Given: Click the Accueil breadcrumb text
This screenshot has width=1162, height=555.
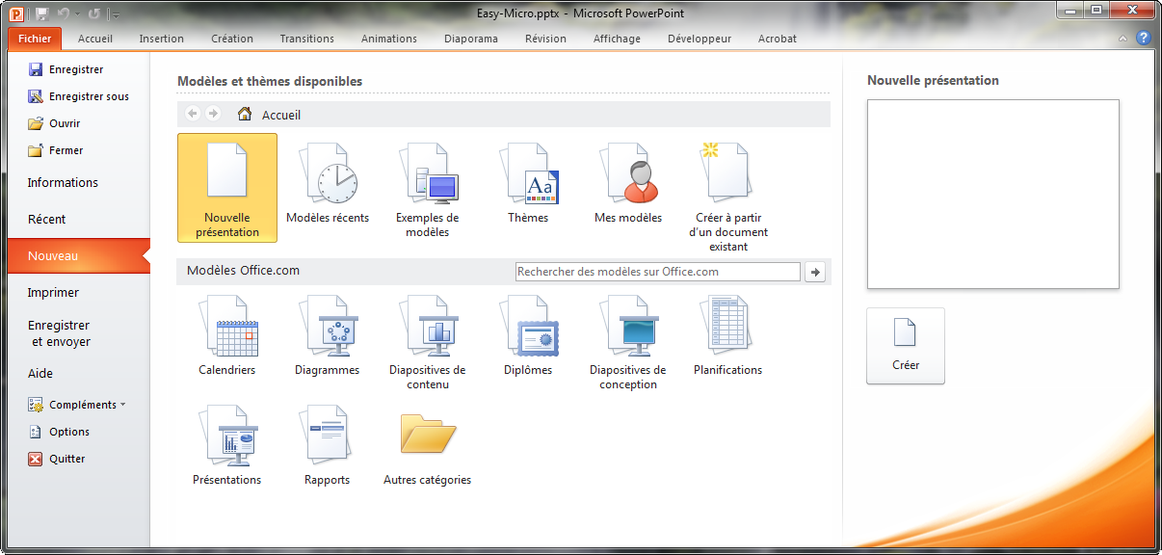Looking at the screenshot, I should coord(281,115).
